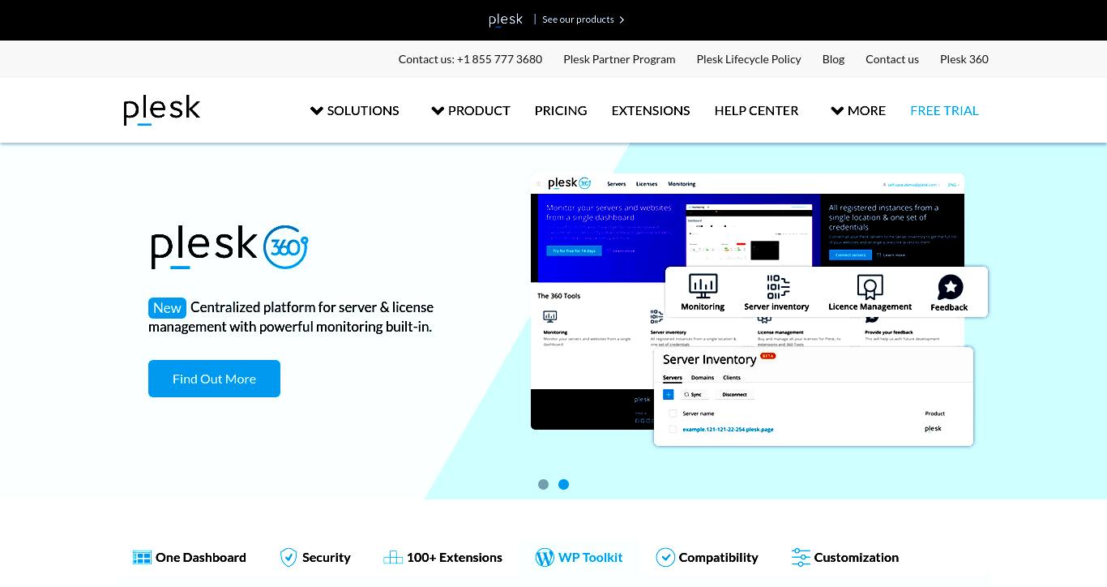Open the Pricing menu item
This screenshot has height=587, width=1107.
(x=561, y=110)
